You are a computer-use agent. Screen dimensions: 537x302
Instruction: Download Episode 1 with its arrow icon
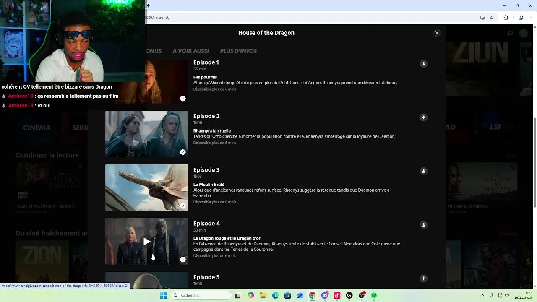424,64
